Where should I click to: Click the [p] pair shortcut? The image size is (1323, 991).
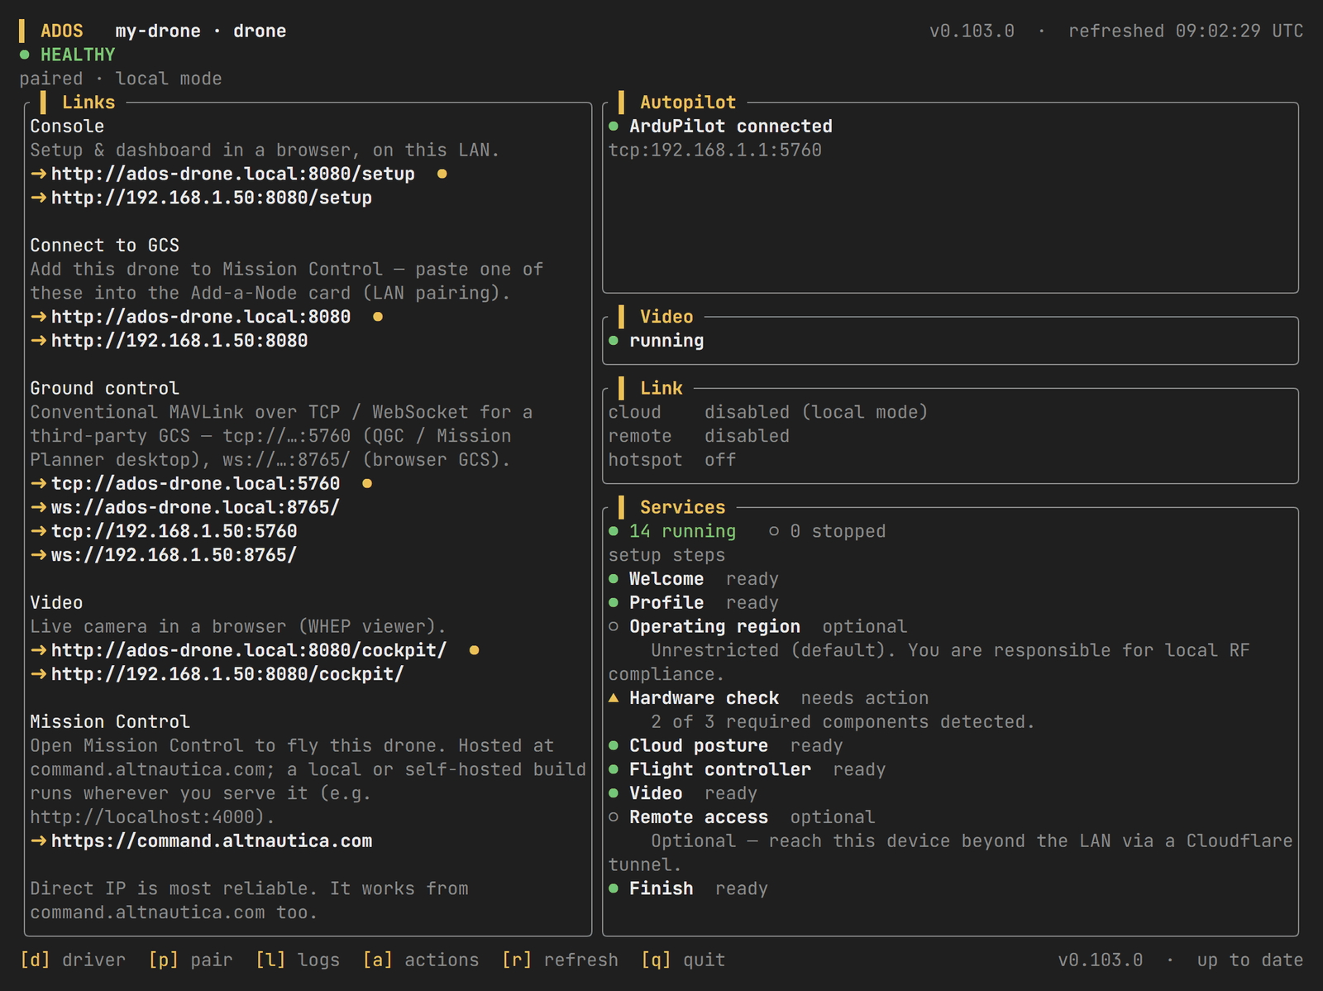(190, 960)
